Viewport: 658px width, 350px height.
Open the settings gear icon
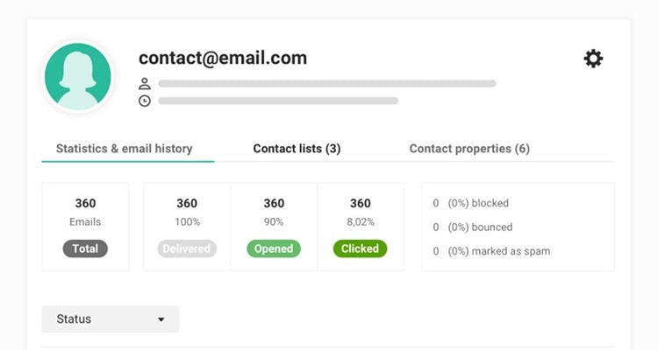(593, 59)
